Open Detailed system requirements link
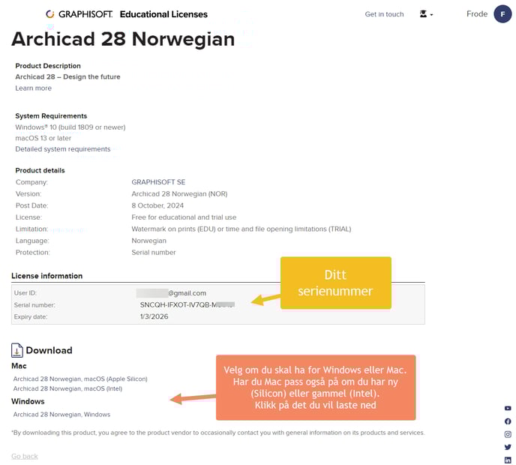 coord(63,149)
